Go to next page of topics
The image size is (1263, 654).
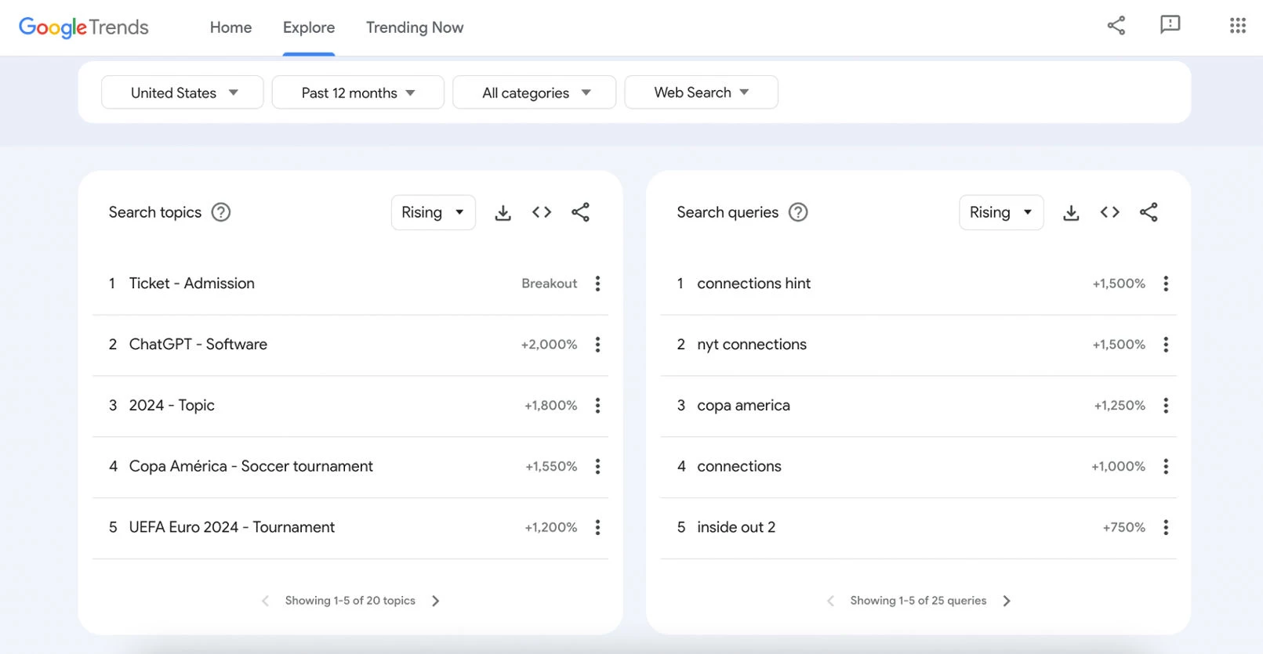436,601
